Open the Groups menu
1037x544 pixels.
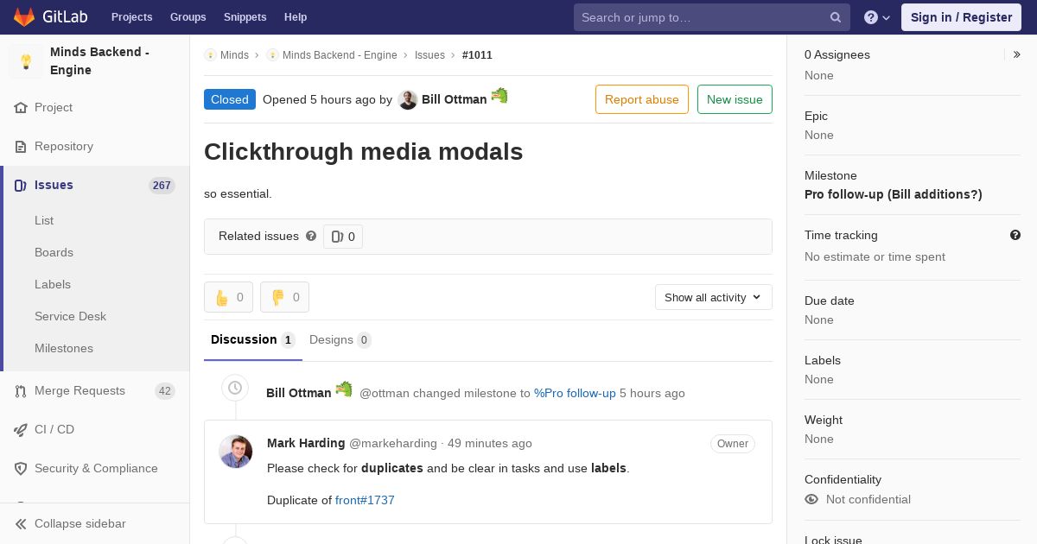(x=188, y=17)
